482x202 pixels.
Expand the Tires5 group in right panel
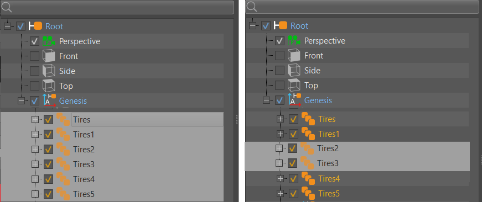pos(280,193)
